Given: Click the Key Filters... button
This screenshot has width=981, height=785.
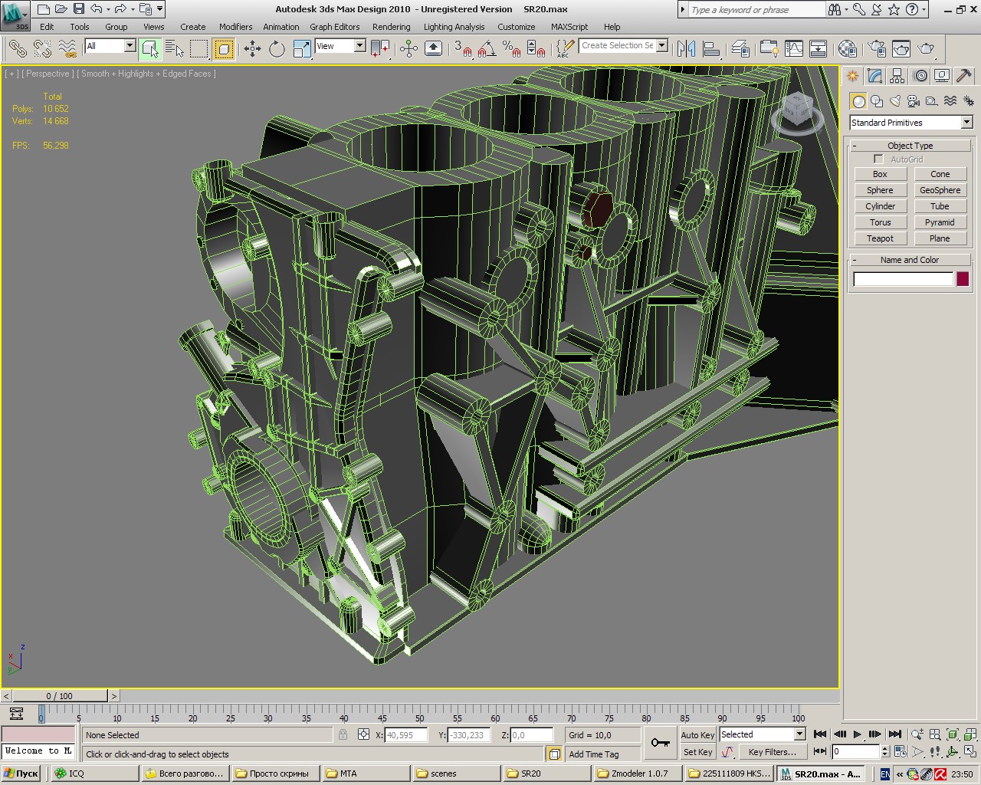Looking at the screenshot, I should [772, 752].
